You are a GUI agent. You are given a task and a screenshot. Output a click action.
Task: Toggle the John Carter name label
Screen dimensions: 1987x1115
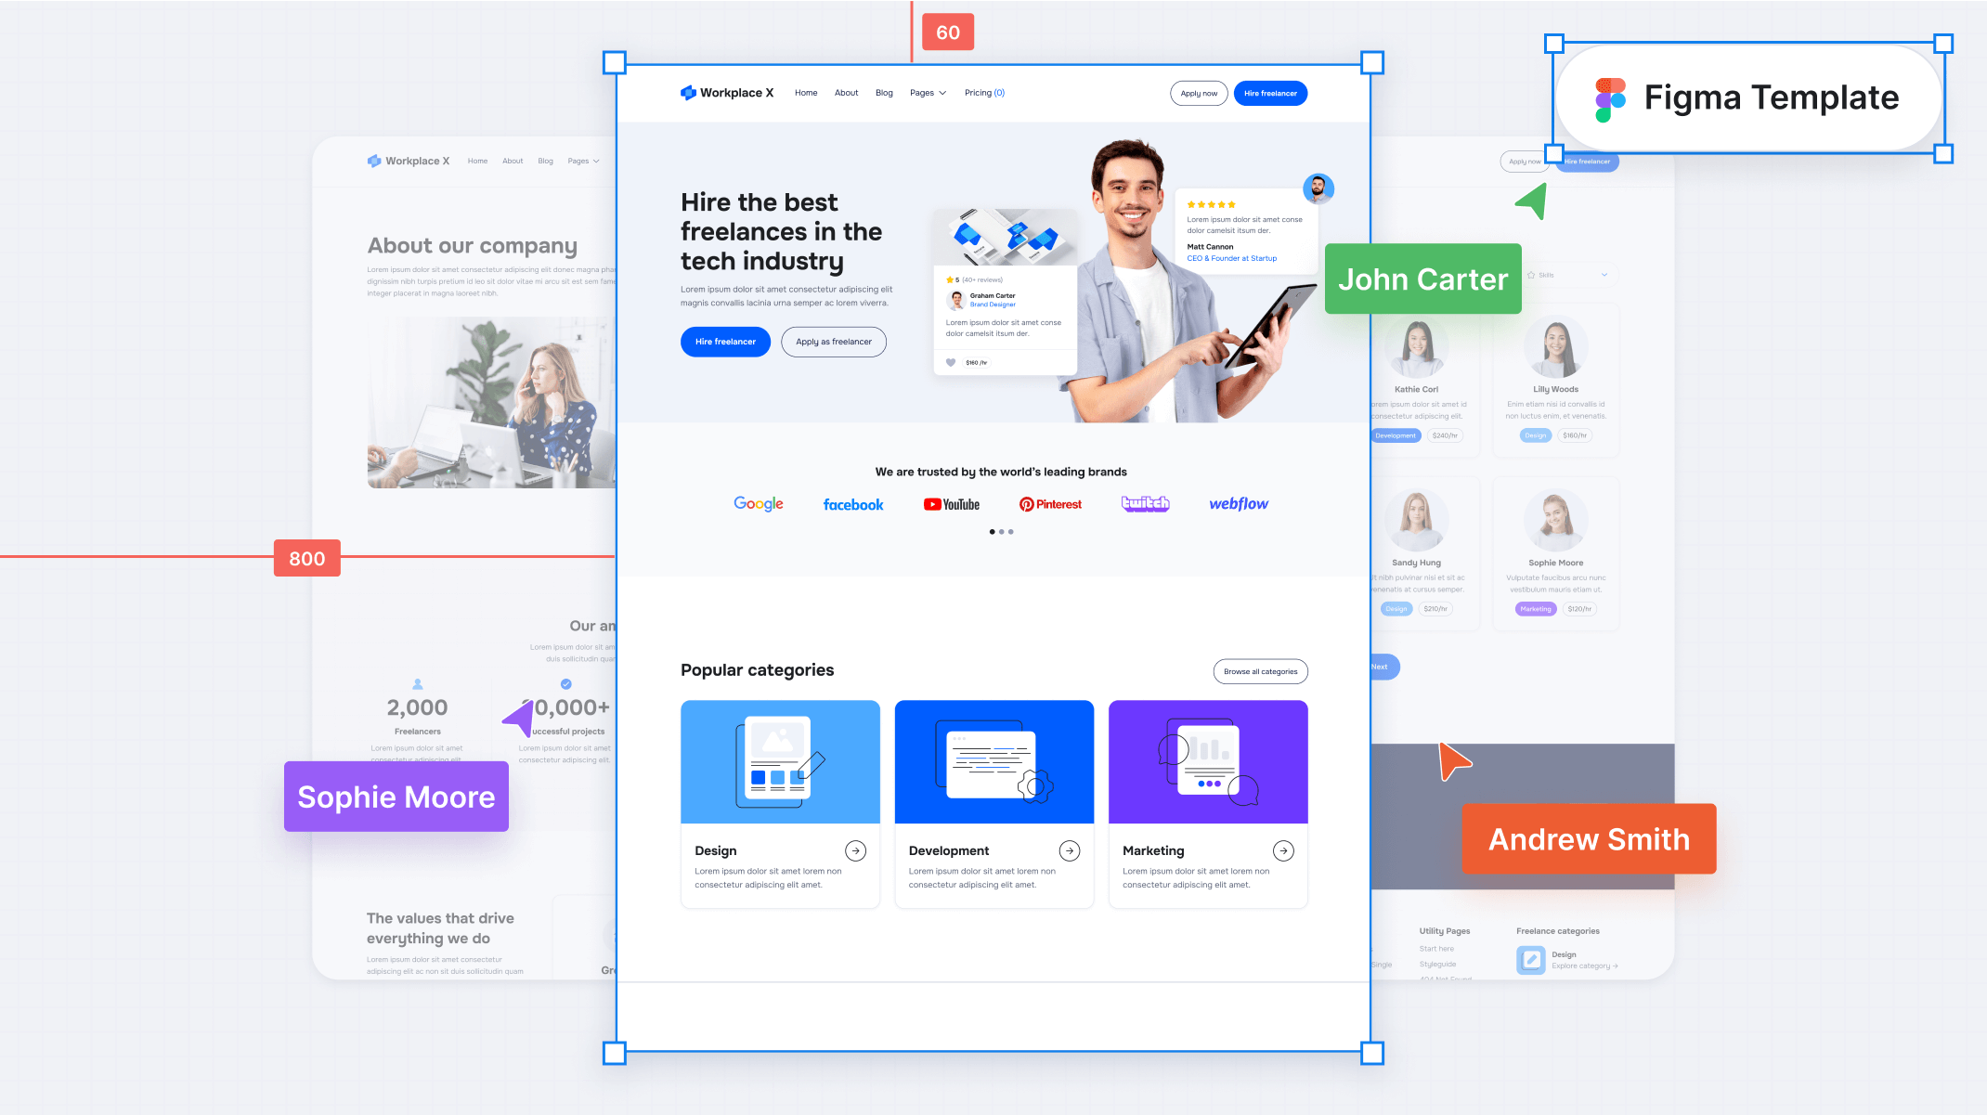point(1424,279)
